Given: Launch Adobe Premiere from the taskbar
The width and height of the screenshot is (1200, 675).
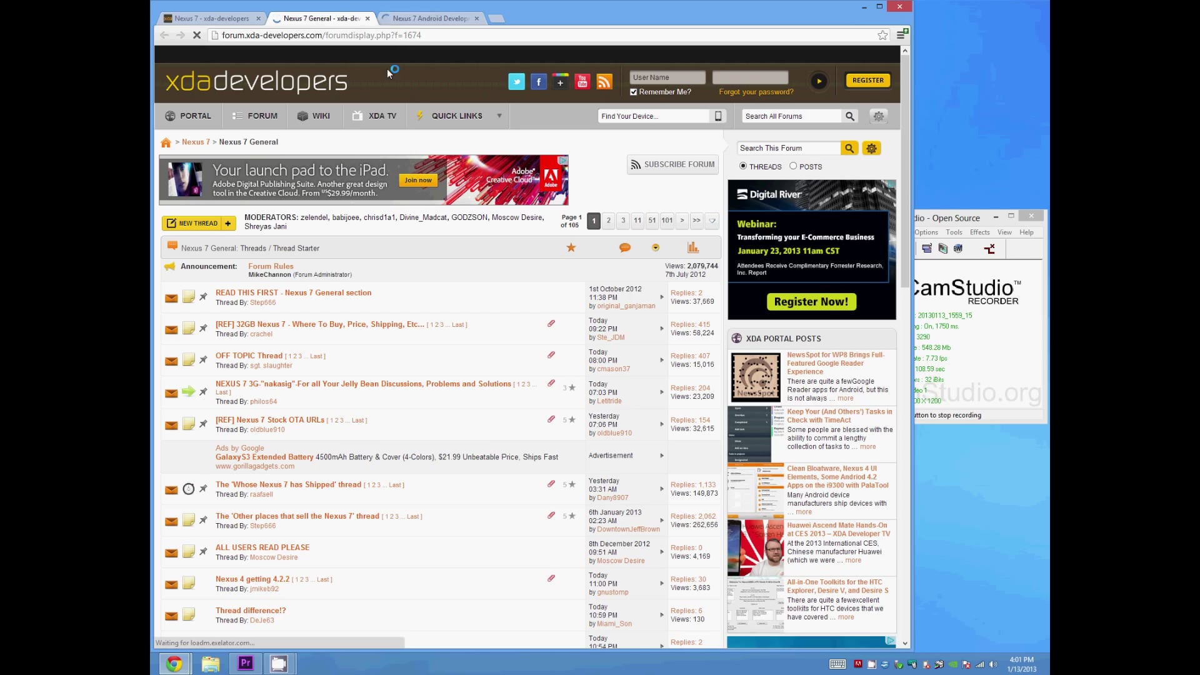Looking at the screenshot, I should click(245, 662).
